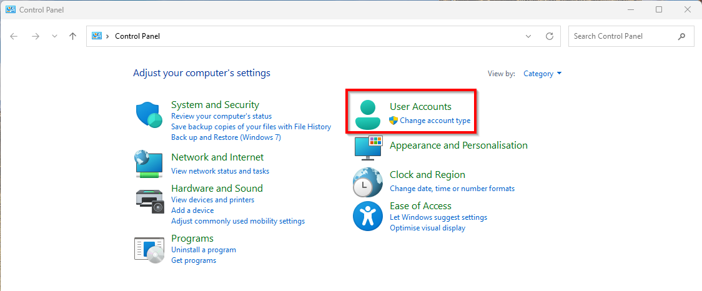
Task: Click the Control Panel icon in address bar
Action: [96, 36]
